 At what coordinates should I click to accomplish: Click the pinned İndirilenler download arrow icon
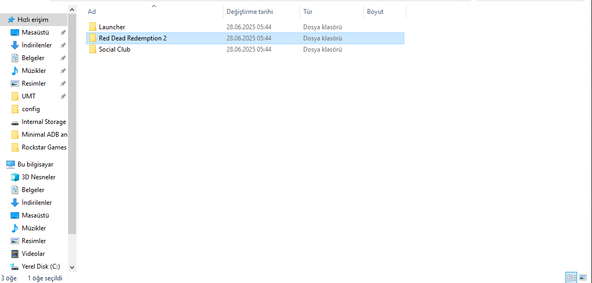pyautogui.click(x=15, y=45)
